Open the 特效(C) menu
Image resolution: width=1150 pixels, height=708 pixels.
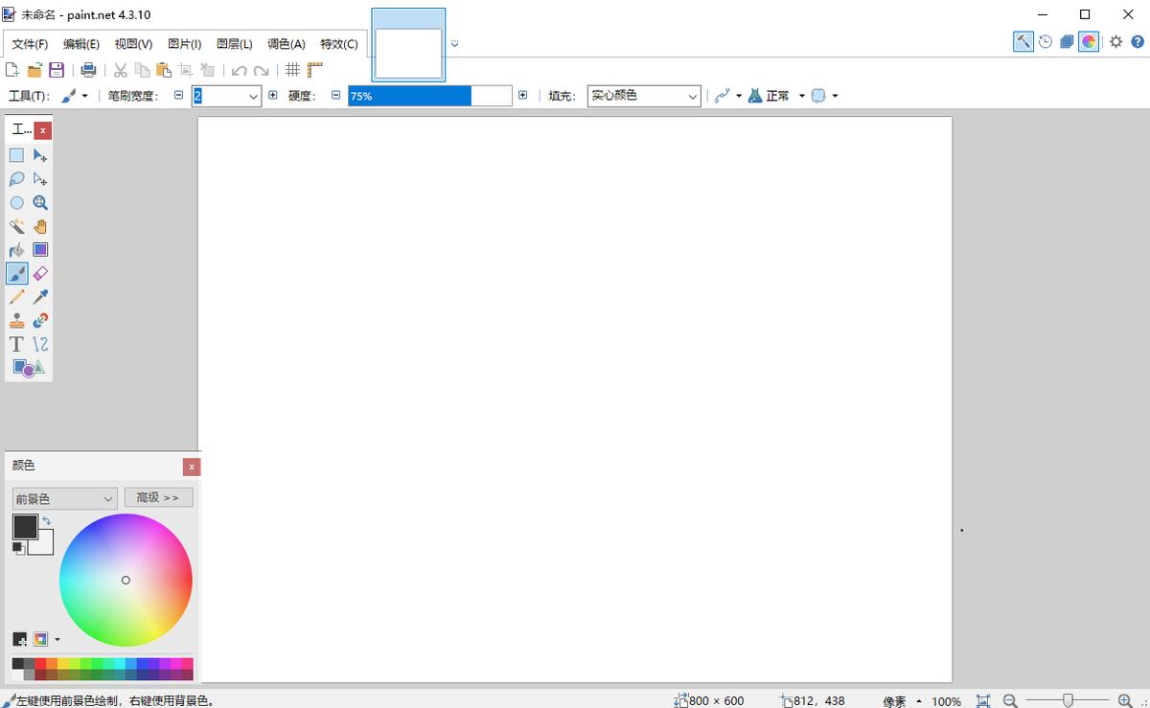(339, 44)
